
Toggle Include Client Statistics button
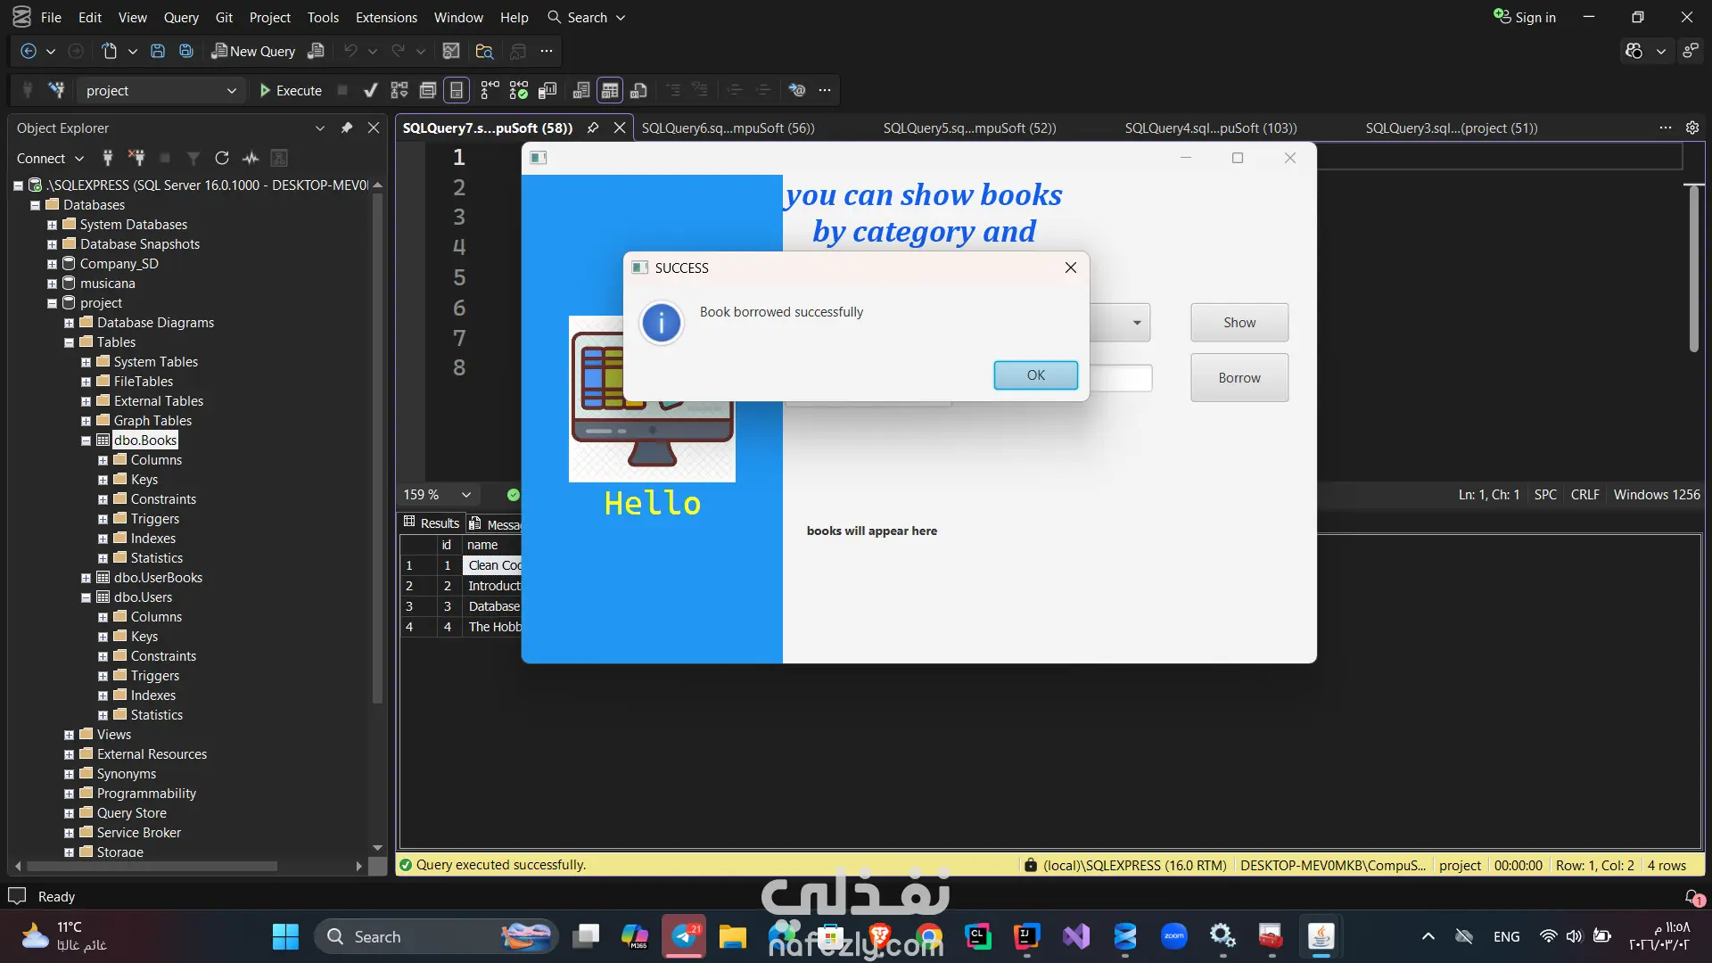(x=547, y=90)
